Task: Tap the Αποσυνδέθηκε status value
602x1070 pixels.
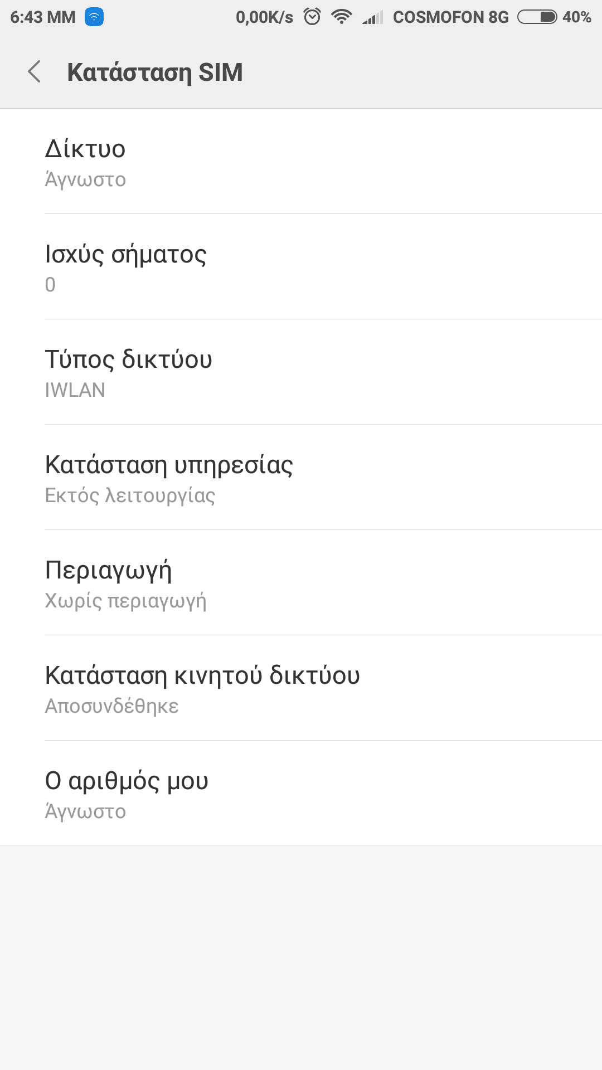Action: click(111, 706)
